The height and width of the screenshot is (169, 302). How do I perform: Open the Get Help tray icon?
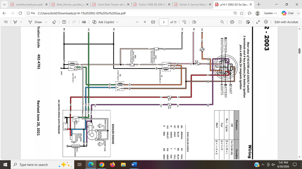(257, 165)
